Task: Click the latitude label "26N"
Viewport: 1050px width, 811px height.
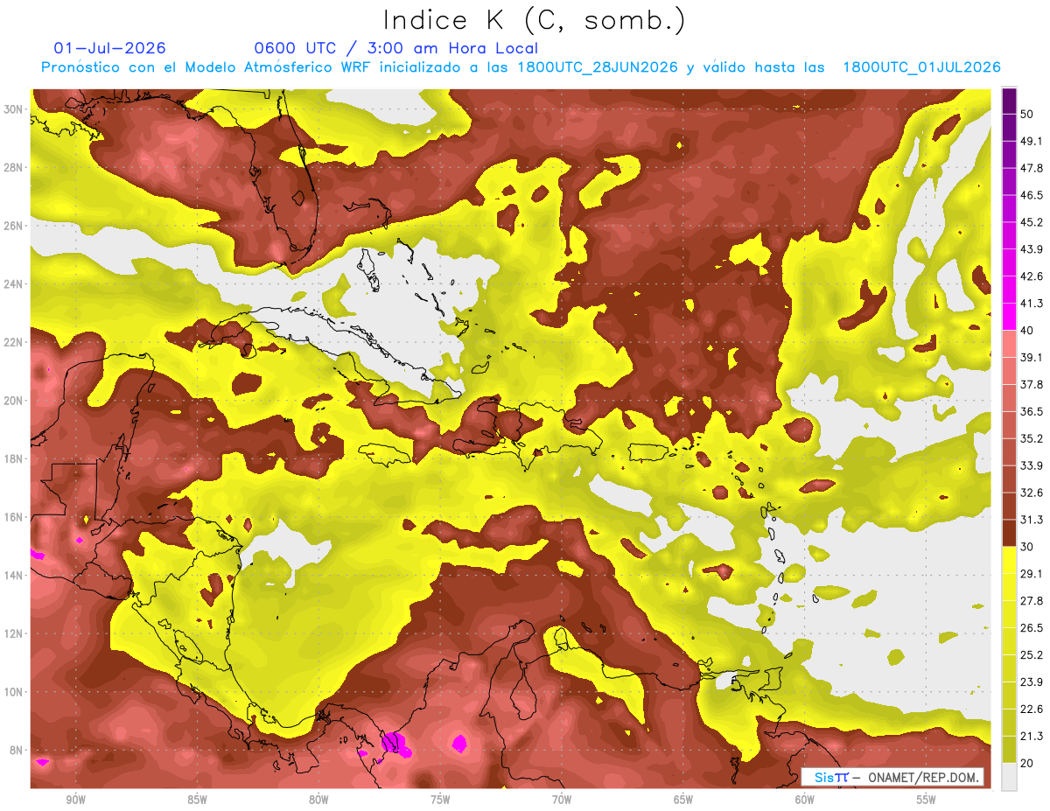Action: pos(15,226)
